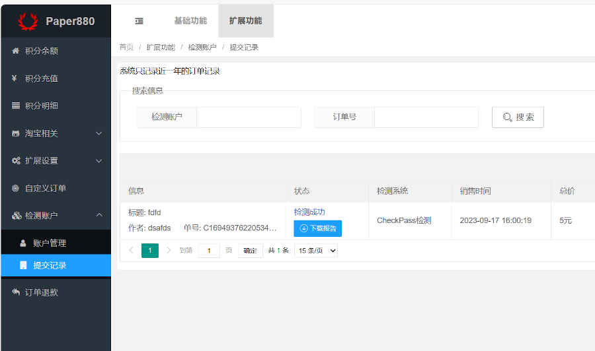Click the user icon beside 账户管理
595x351 pixels.
23,243
